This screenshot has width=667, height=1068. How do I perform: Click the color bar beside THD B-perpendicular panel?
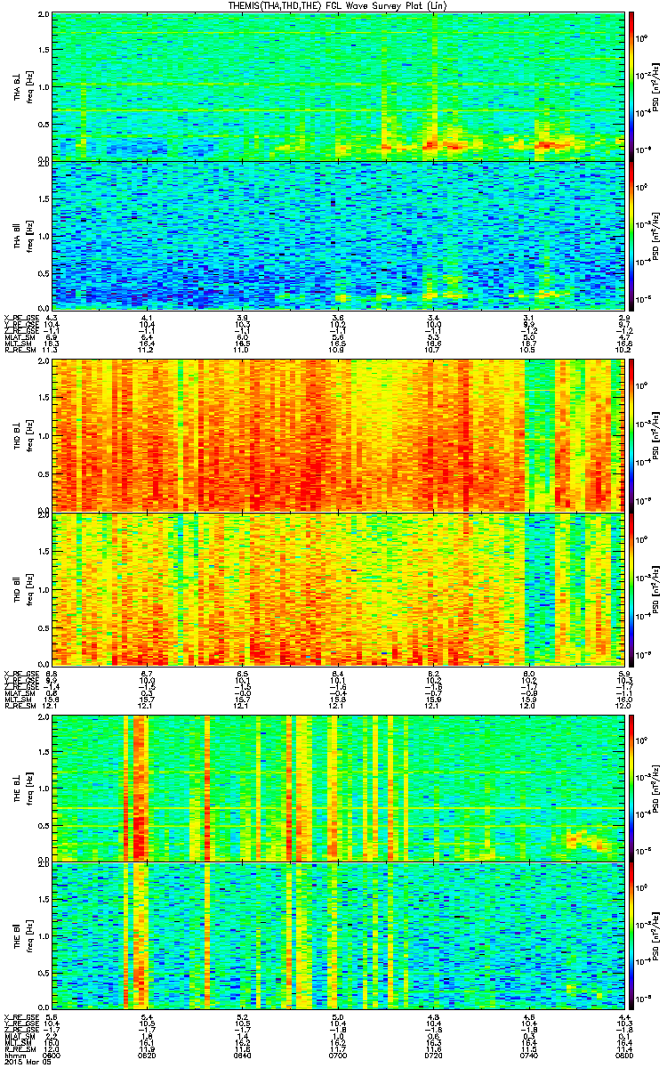click(x=632, y=435)
